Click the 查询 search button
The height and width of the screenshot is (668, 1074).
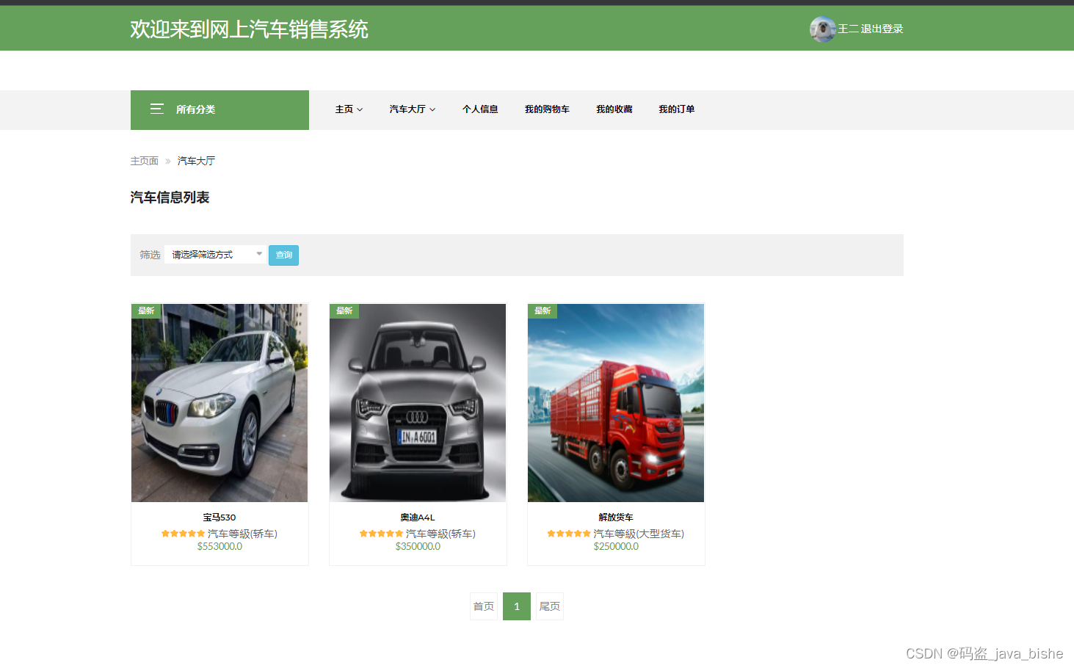(283, 255)
